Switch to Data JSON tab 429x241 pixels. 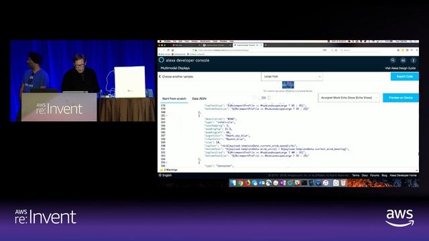click(x=199, y=98)
